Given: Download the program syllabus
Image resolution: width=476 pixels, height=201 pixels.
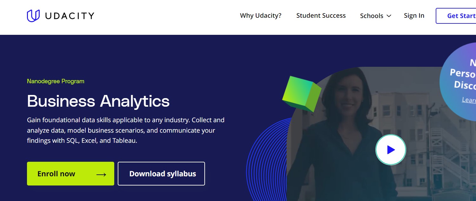Looking at the screenshot, I should point(161,173).
